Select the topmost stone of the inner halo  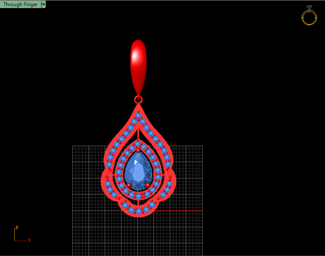(138, 144)
